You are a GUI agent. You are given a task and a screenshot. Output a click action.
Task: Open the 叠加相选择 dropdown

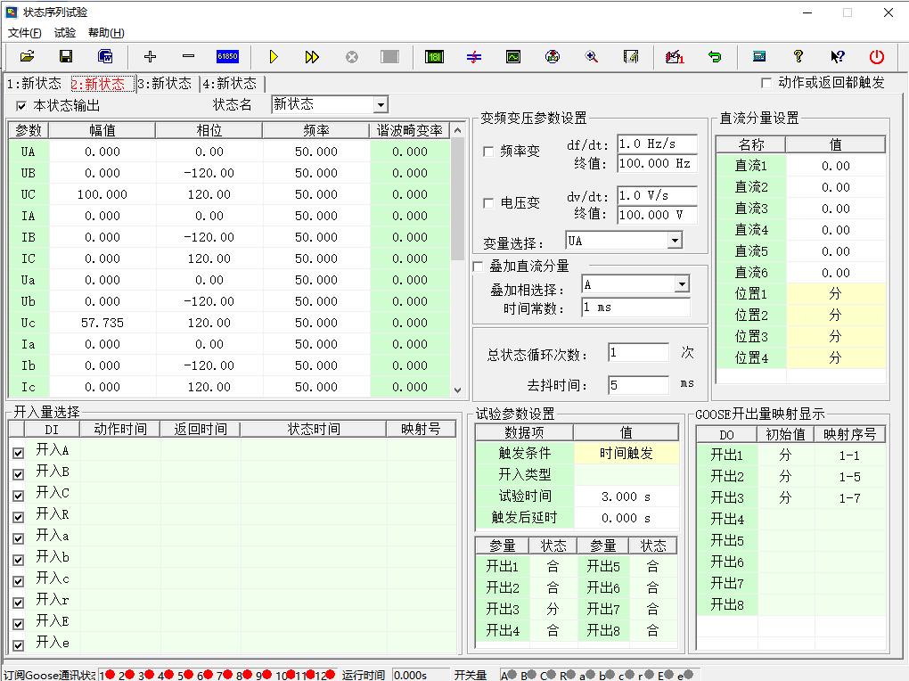tap(682, 284)
